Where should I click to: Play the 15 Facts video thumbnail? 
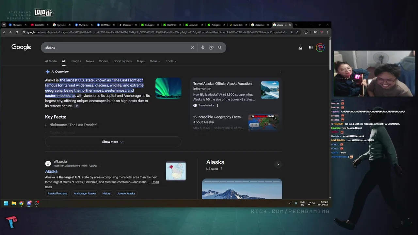(x=264, y=122)
